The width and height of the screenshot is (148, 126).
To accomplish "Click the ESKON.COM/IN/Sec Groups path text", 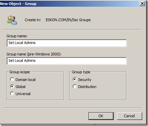I will (x=68, y=20).
